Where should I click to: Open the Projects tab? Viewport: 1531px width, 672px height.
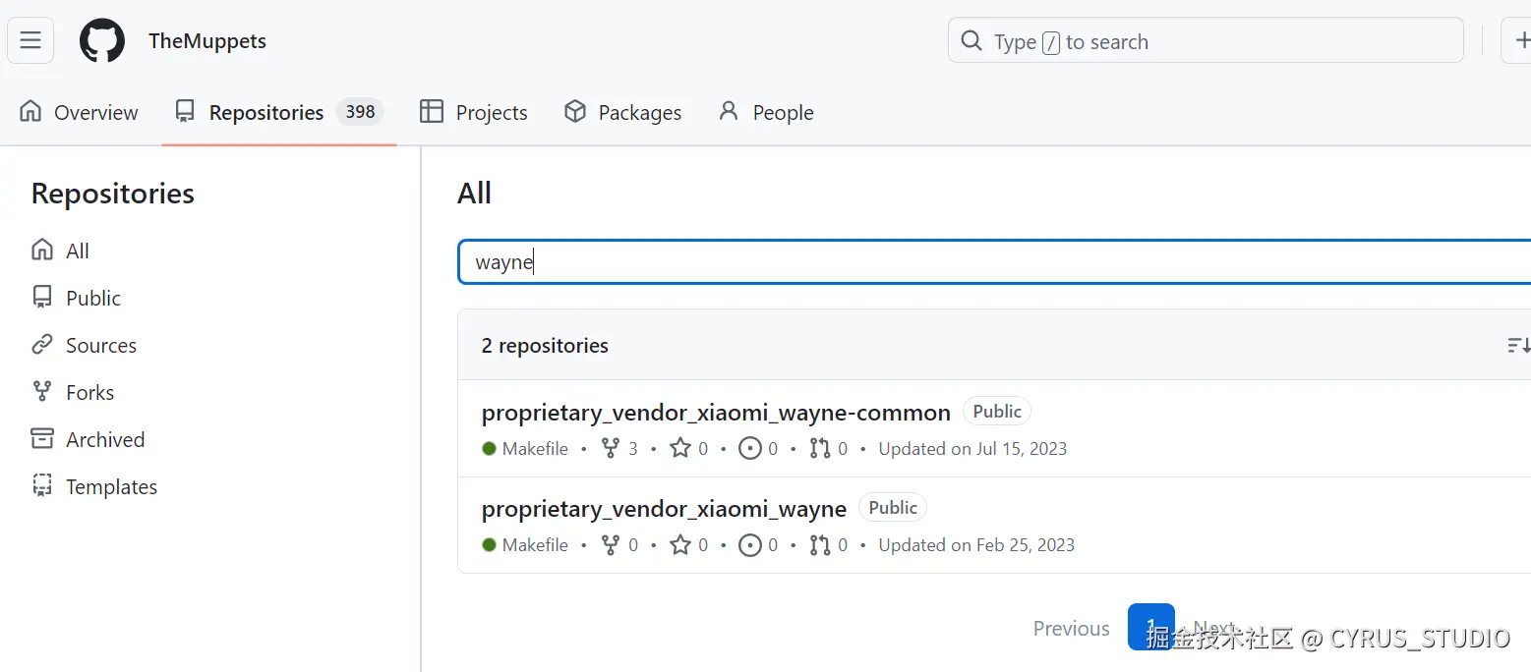pyautogui.click(x=474, y=112)
